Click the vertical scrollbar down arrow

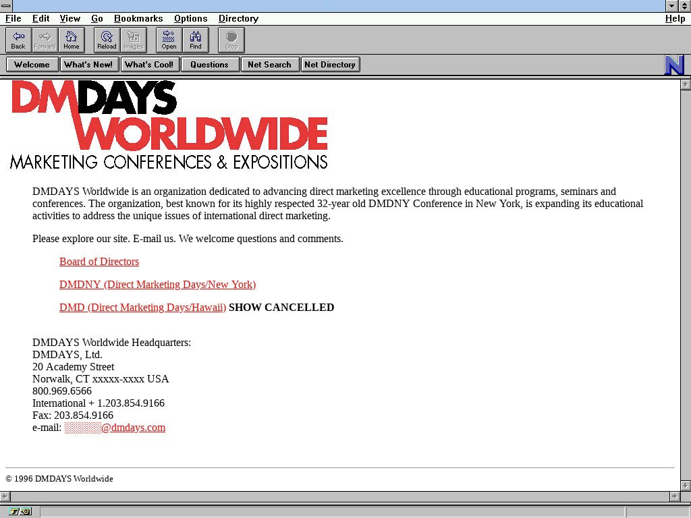(686, 485)
